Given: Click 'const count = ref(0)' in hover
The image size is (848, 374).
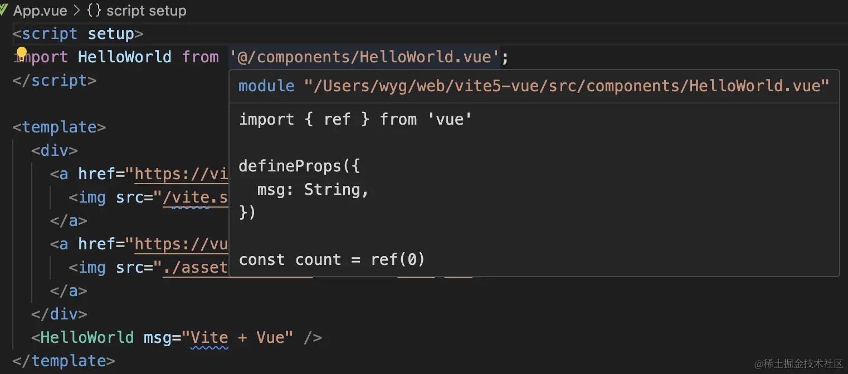Looking at the screenshot, I should (x=332, y=259).
